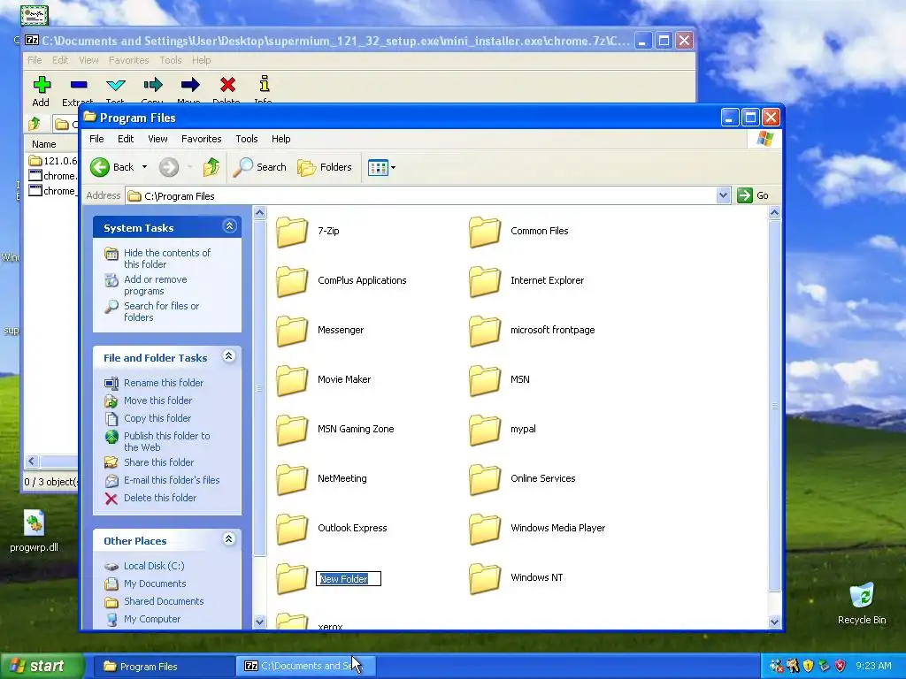Open View menu in Program Files window
Screen dimensions: 906x679
pyautogui.click(x=157, y=139)
